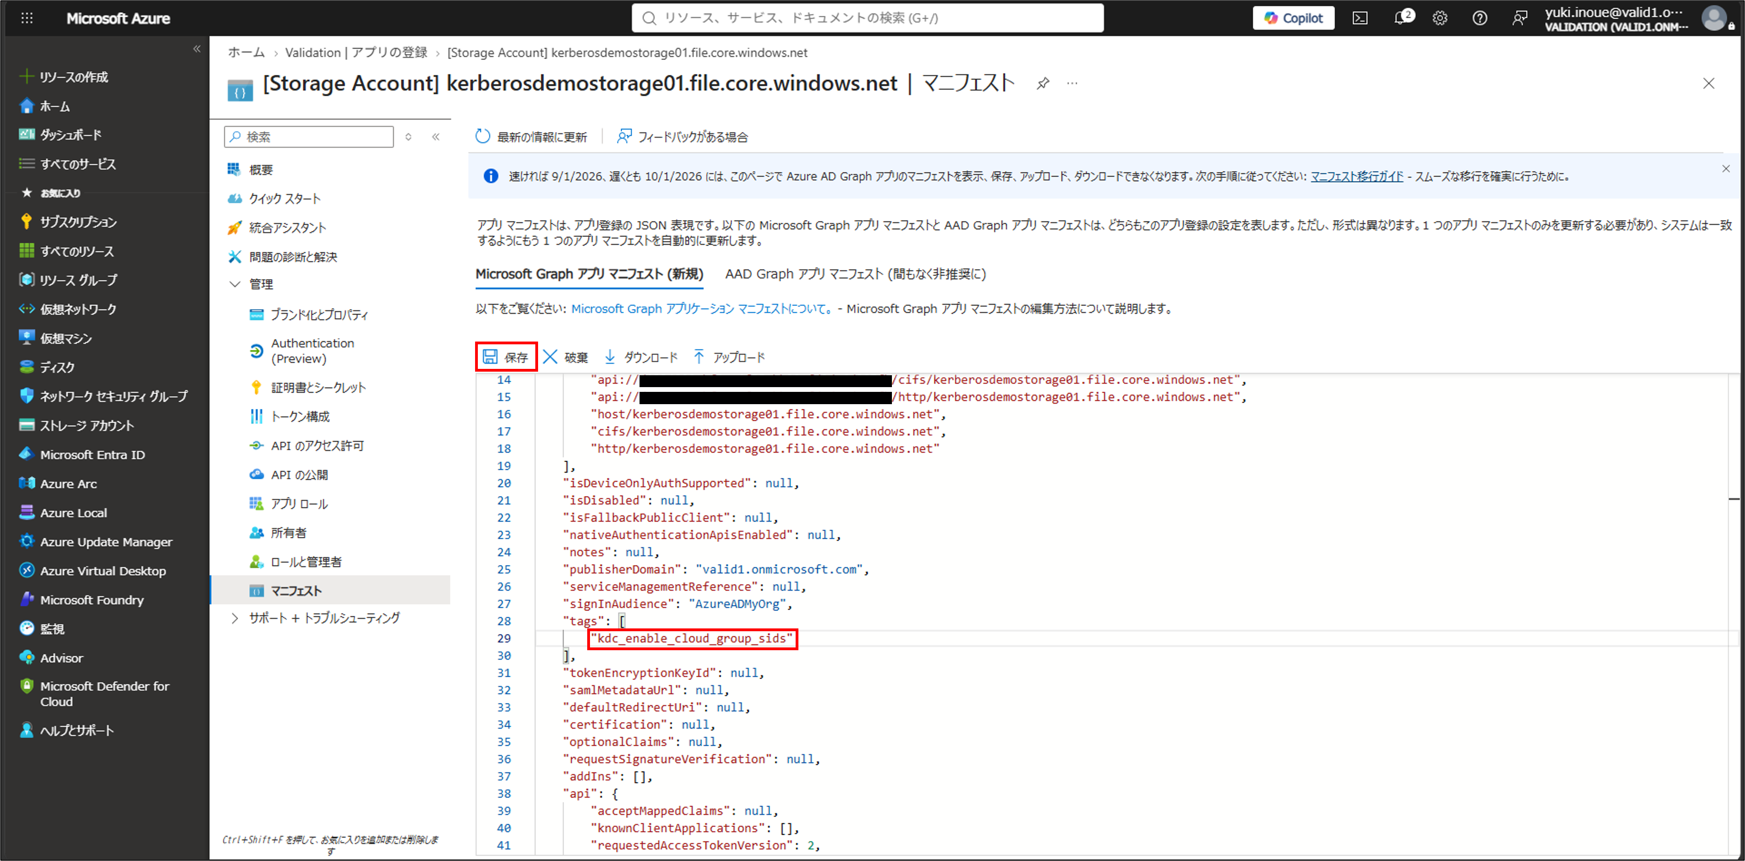Click the resource menu 検索 field
Image resolution: width=1745 pixels, height=861 pixels.
click(309, 137)
